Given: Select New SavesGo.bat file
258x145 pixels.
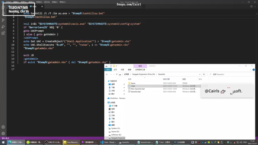Looking at the screenshot, I should pos(136,89).
